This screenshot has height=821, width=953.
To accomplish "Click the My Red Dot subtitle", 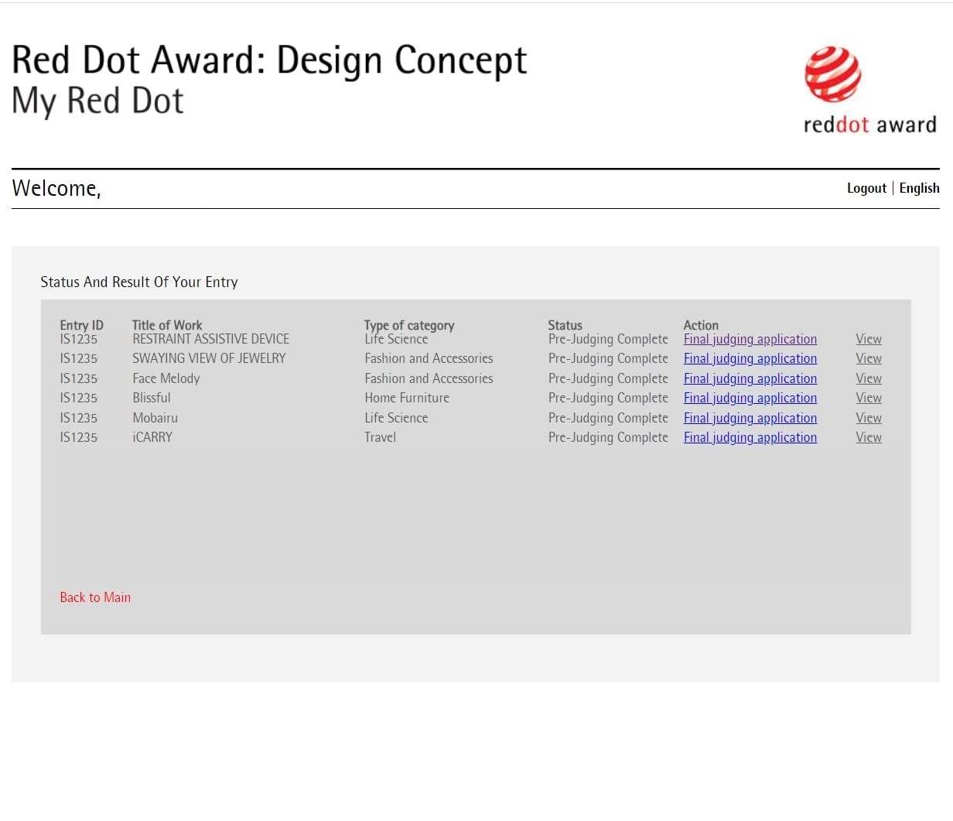I will (x=98, y=101).
